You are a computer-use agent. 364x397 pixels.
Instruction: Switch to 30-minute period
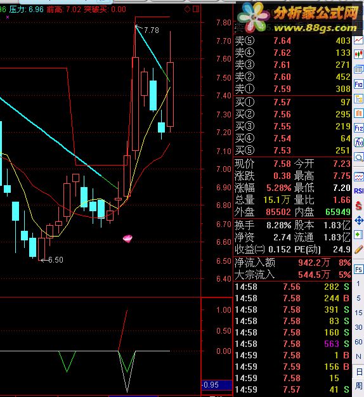(358, 327)
